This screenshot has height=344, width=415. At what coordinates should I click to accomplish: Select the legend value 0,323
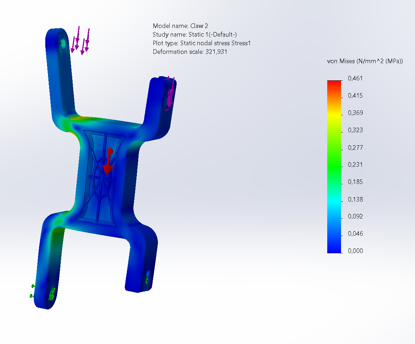356,130
